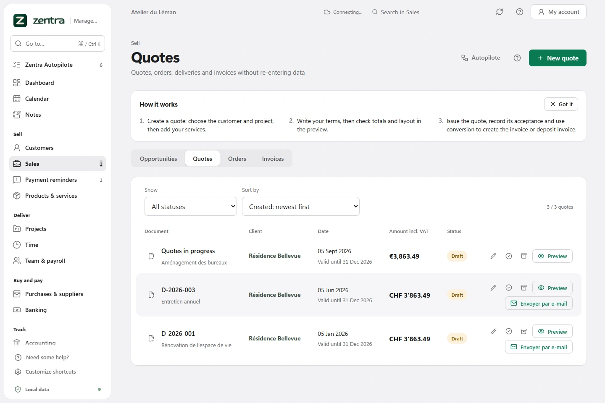Click the Go to... quick search field

pyautogui.click(x=58, y=44)
